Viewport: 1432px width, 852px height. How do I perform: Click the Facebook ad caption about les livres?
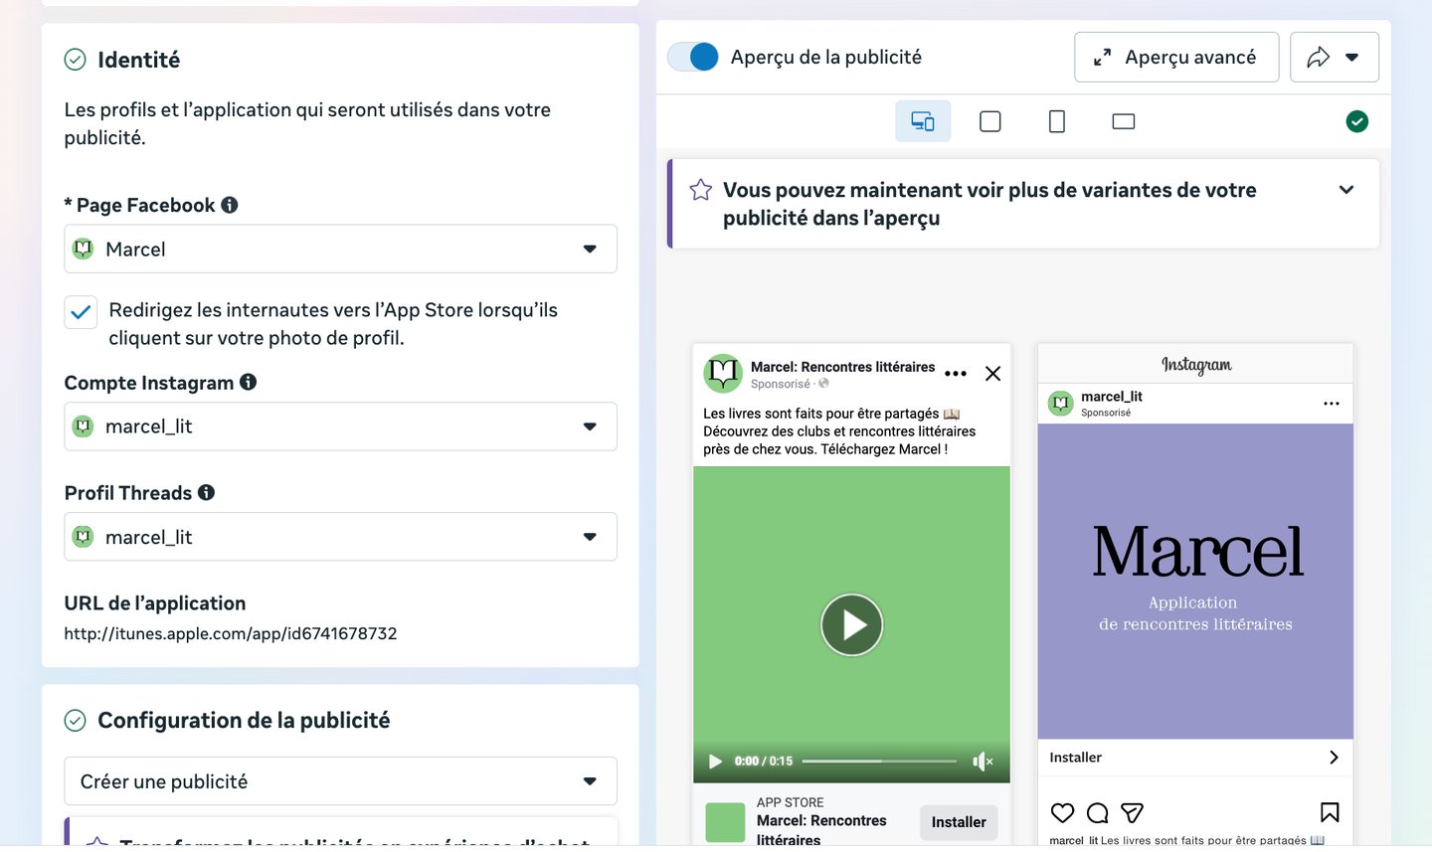839,431
